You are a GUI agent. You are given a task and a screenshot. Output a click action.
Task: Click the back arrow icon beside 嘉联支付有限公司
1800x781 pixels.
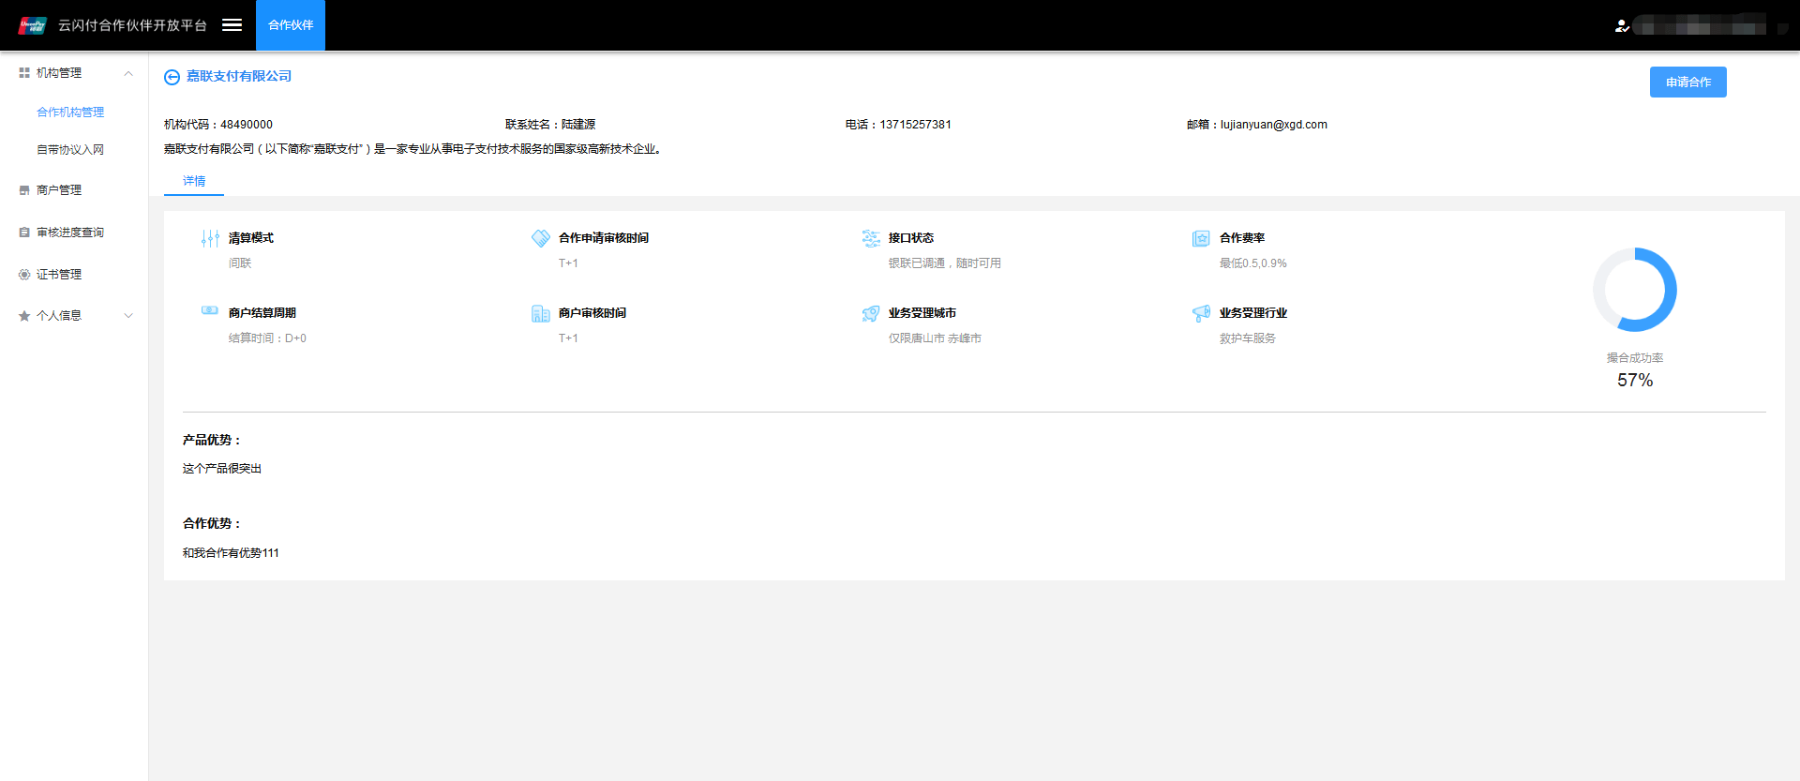pyautogui.click(x=172, y=77)
